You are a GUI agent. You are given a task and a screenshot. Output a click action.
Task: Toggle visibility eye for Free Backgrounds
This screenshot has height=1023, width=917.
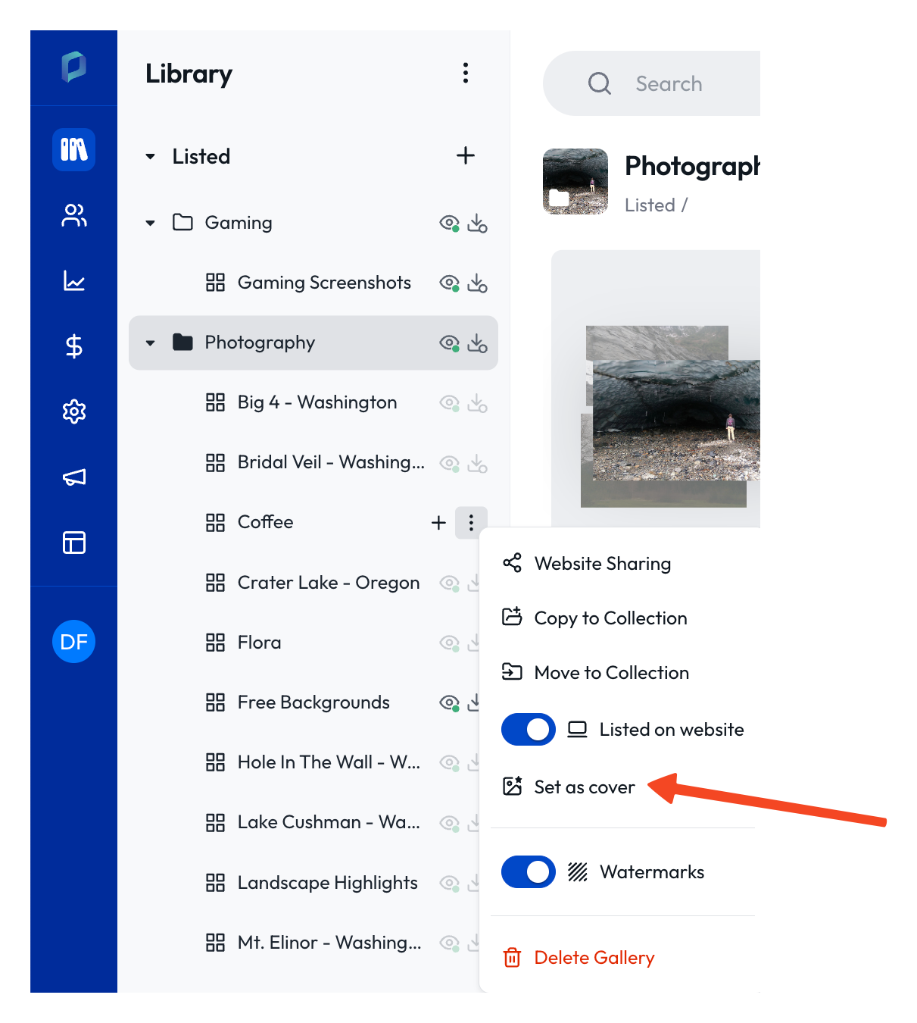tap(449, 702)
